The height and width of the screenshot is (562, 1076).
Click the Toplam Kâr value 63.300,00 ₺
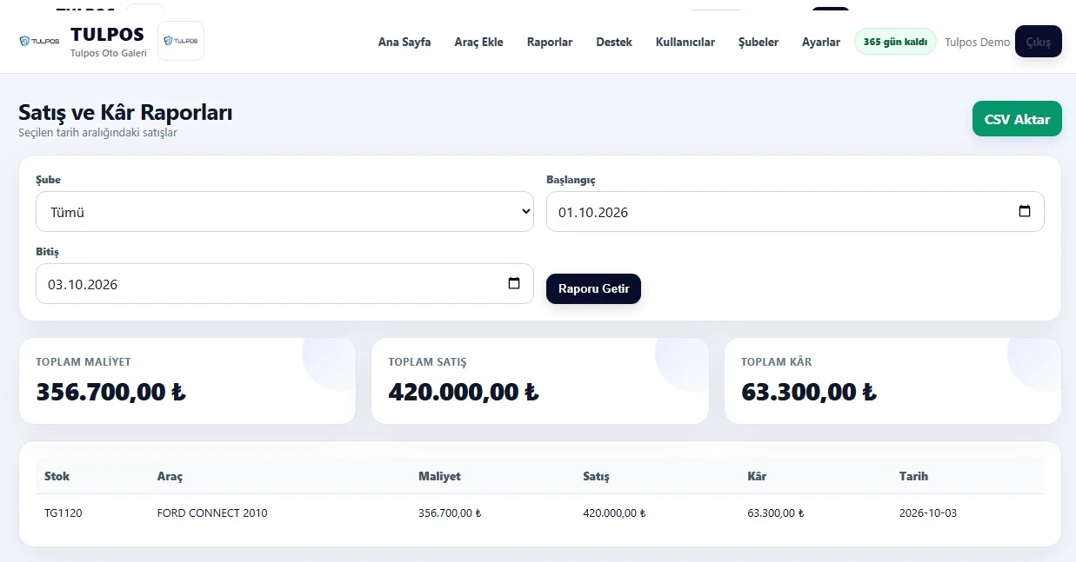(809, 392)
